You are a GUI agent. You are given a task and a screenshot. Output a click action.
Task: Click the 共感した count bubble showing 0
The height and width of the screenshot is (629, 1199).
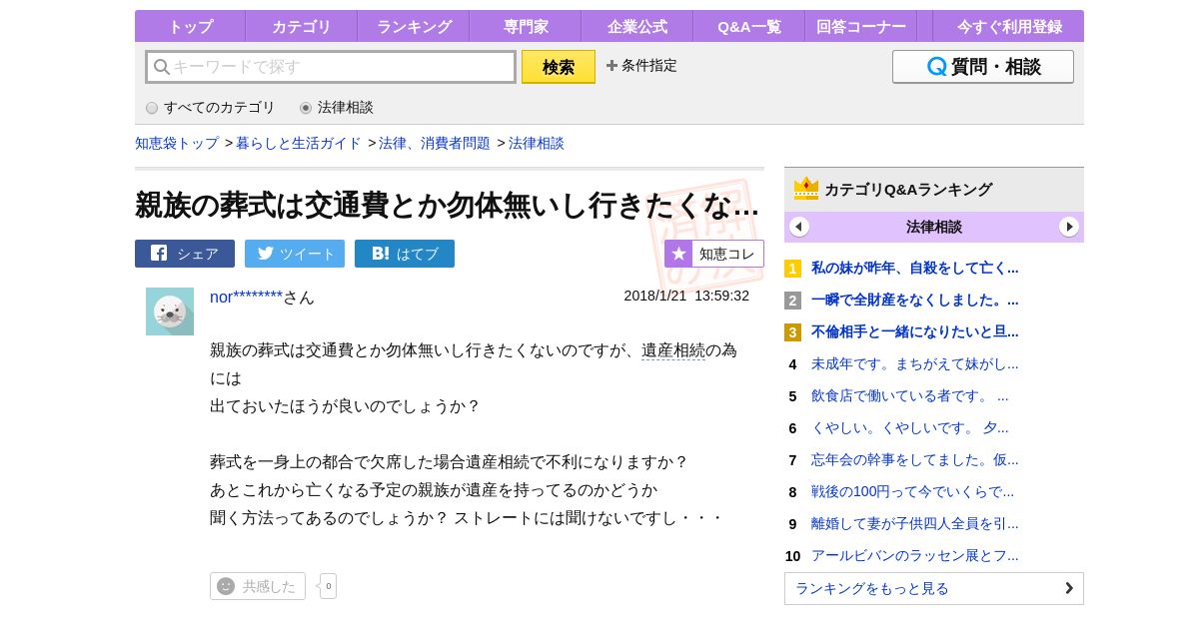(328, 586)
